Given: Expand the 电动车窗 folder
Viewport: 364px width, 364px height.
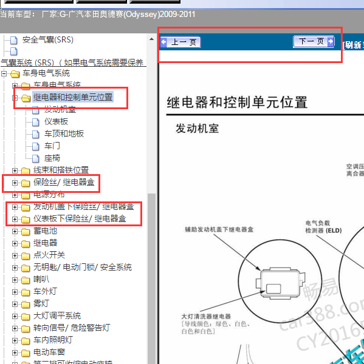Looking at the screenshot, I should (x=15, y=352).
